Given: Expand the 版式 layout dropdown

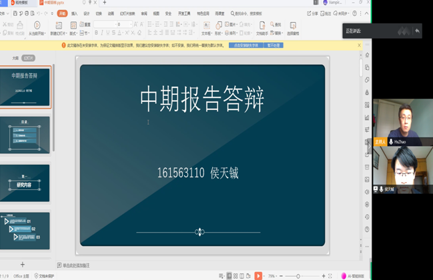Looking at the screenshot, I should pyautogui.click(x=74, y=33).
